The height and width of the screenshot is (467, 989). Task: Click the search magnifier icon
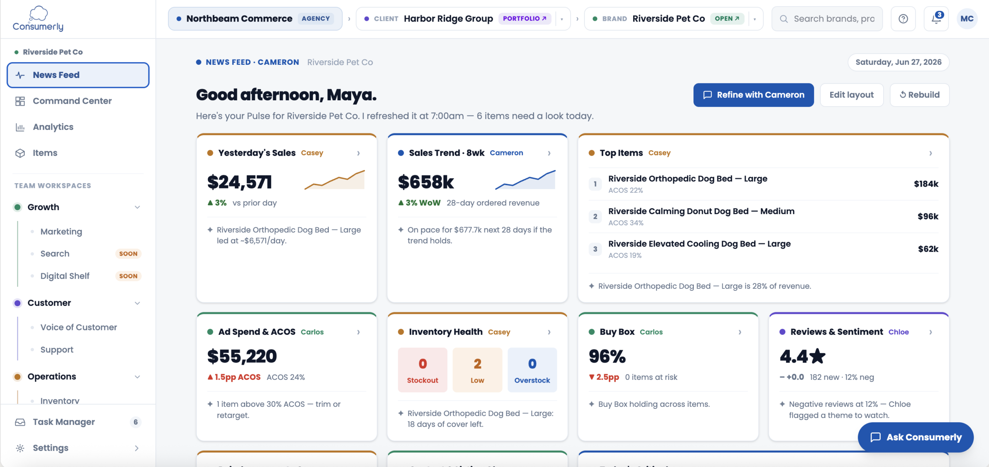tap(784, 19)
